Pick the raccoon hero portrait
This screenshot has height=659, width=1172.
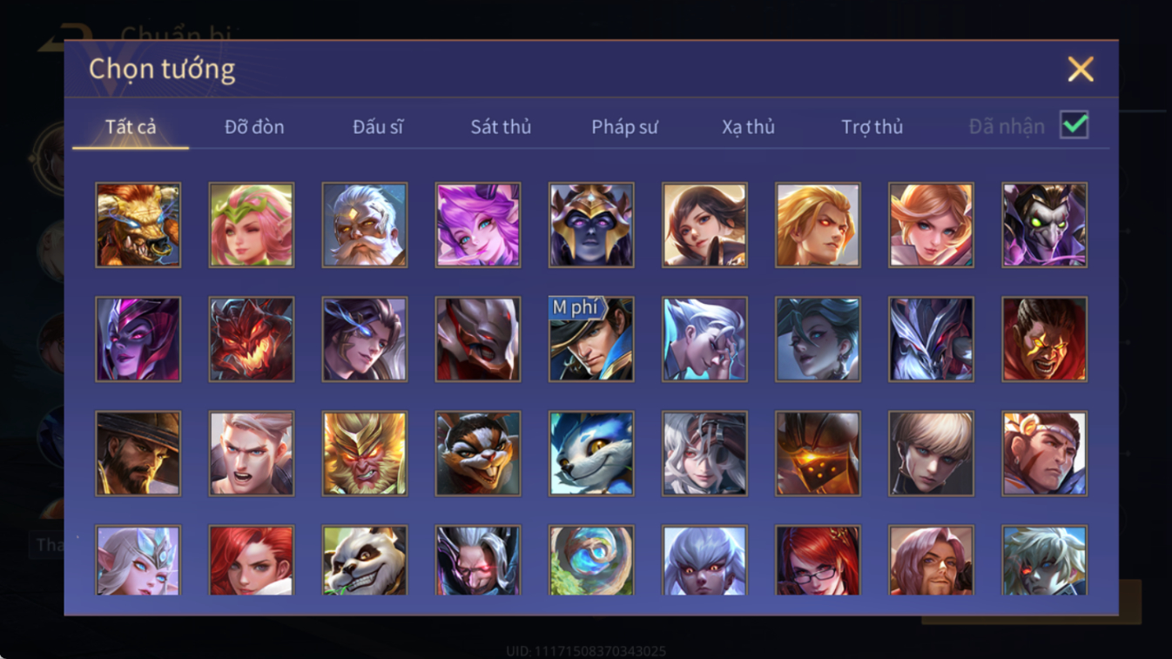click(x=478, y=454)
